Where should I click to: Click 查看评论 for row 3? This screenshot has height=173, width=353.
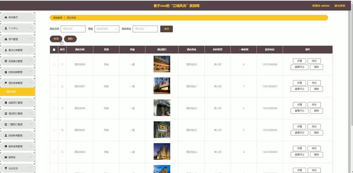point(299,111)
